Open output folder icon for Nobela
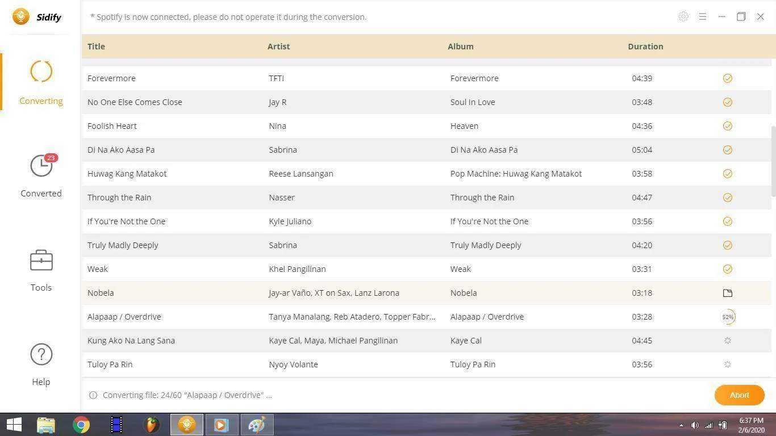776x436 pixels. (x=728, y=293)
